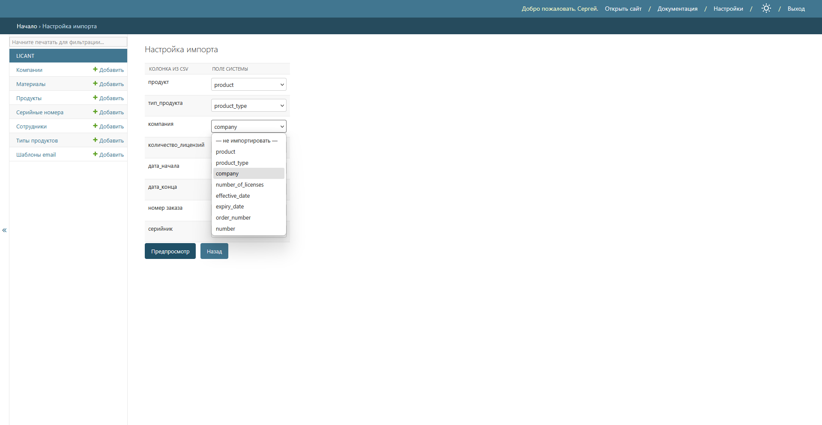Close the компания dropdown showing company
The height and width of the screenshot is (425, 822).
pos(248,127)
